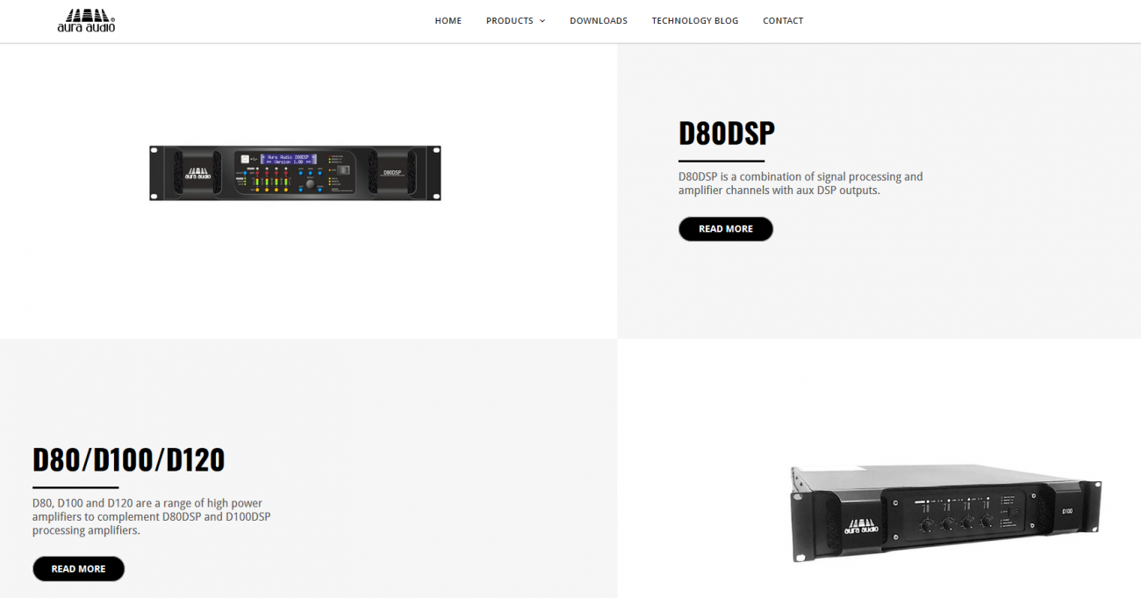The image size is (1141, 598).
Task: Click the blue LCD display on D80DSP amplifier
Action: pos(288,159)
